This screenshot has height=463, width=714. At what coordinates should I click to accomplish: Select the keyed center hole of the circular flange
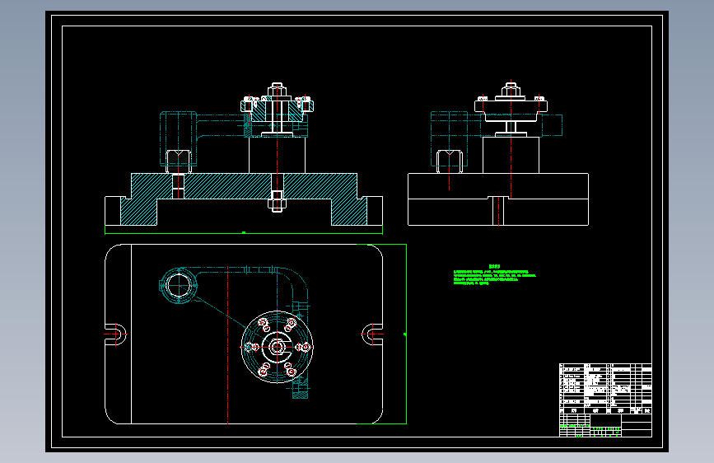(278, 348)
